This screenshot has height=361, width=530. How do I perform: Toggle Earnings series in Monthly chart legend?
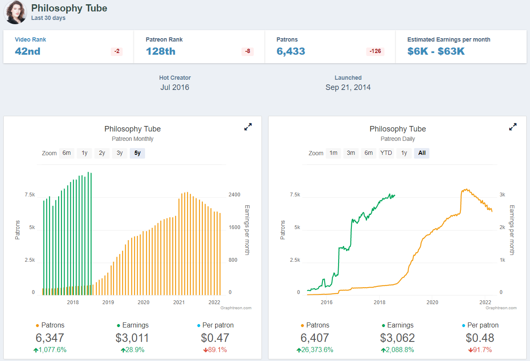click(132, 325)
